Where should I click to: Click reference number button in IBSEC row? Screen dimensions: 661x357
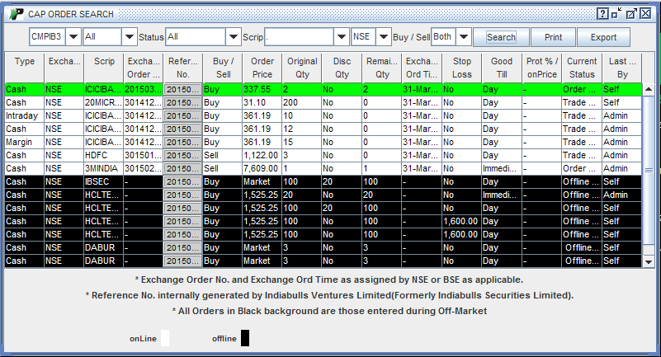(x=182, y=182)
